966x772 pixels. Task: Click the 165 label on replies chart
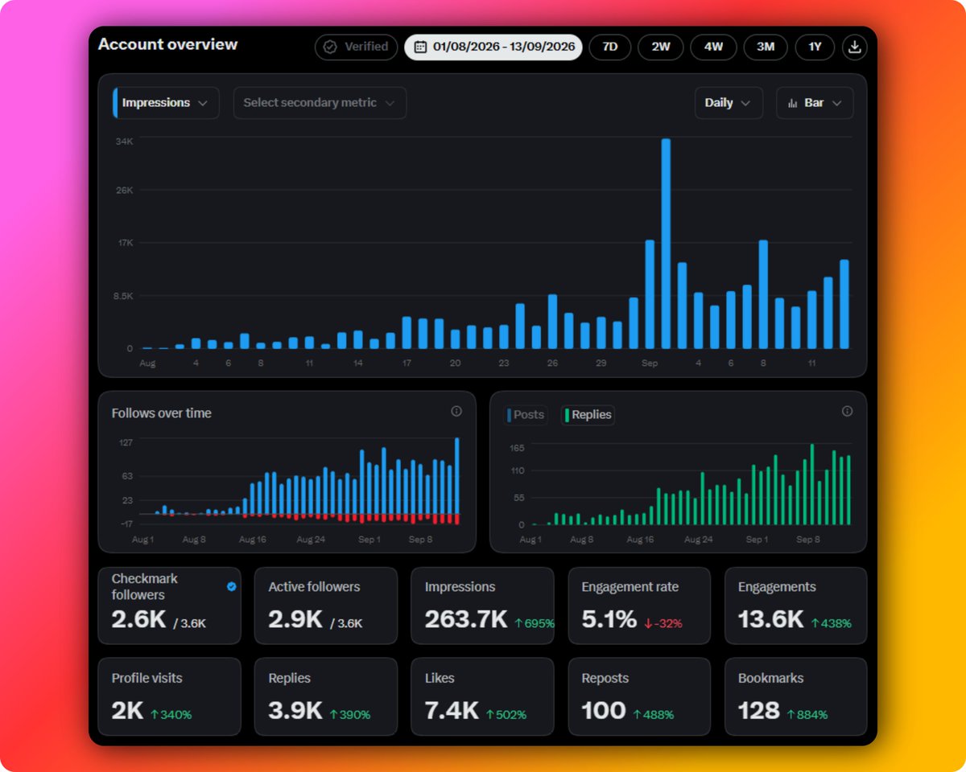pyautogui.click(x=517, y=448)
